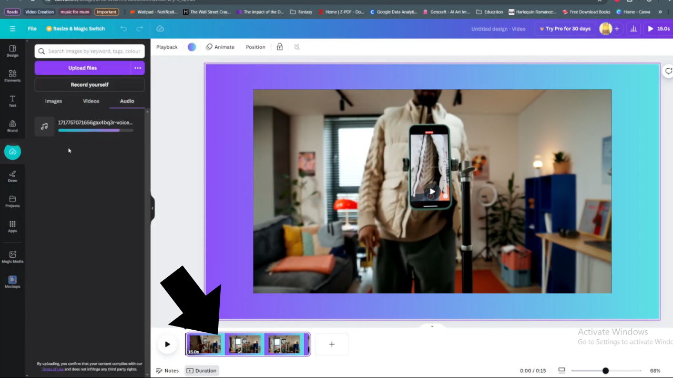673x378 pixels.
Task: Open the Mockups app
Action: pyautogui.click(x=13, y=282)
